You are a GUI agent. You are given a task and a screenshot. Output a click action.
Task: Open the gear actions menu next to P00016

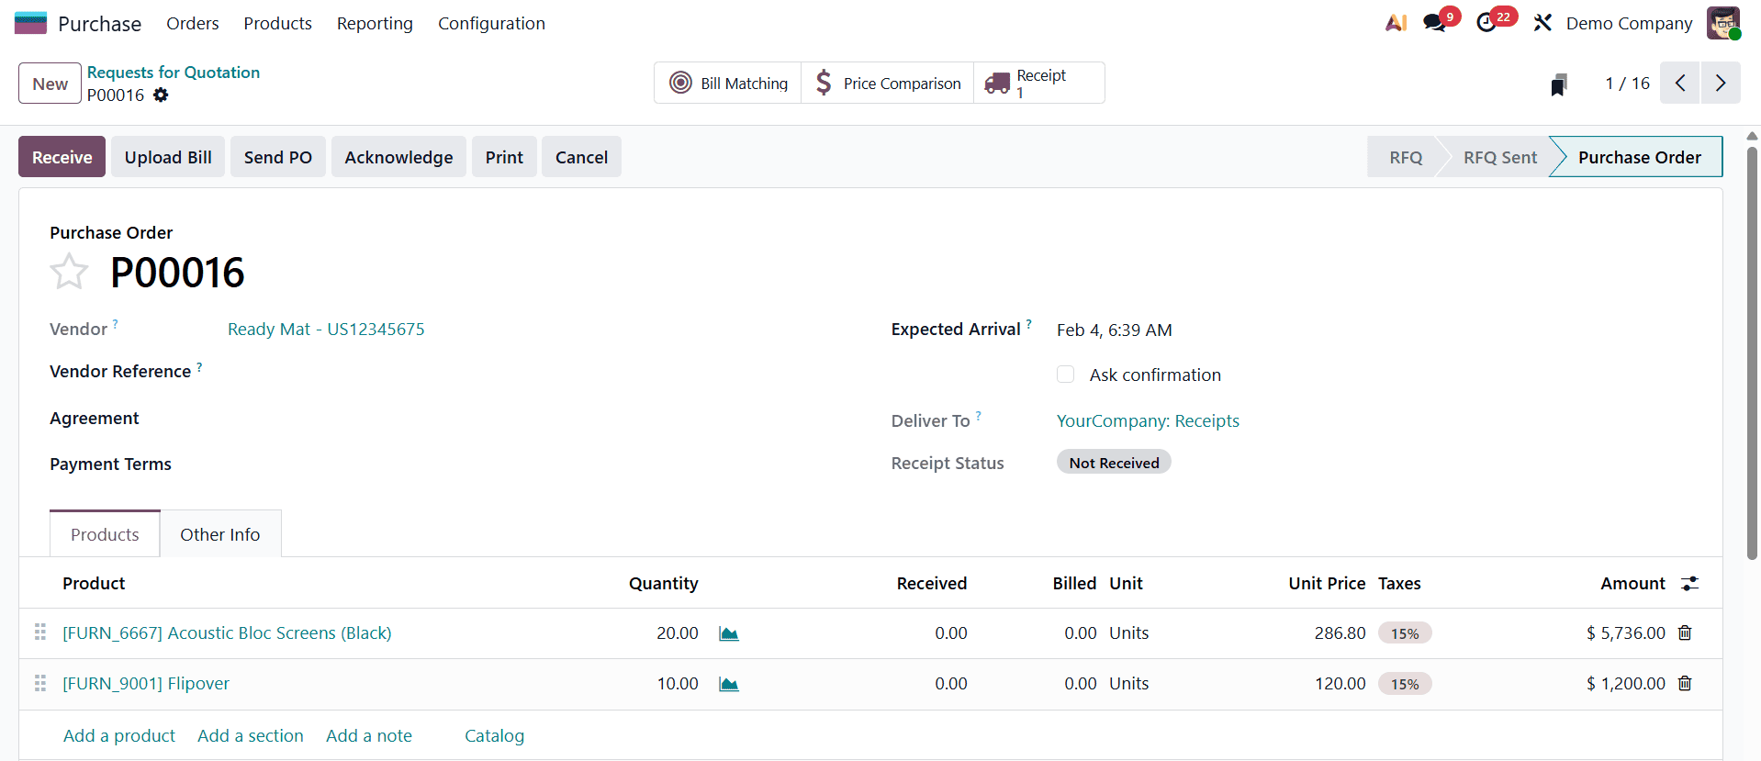pos(161,95)
